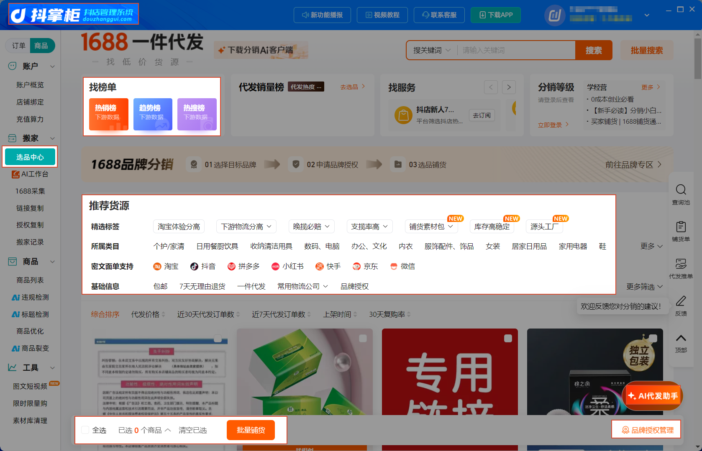
Task: Click the vertical scrollbar thumb
Action: 697,59
